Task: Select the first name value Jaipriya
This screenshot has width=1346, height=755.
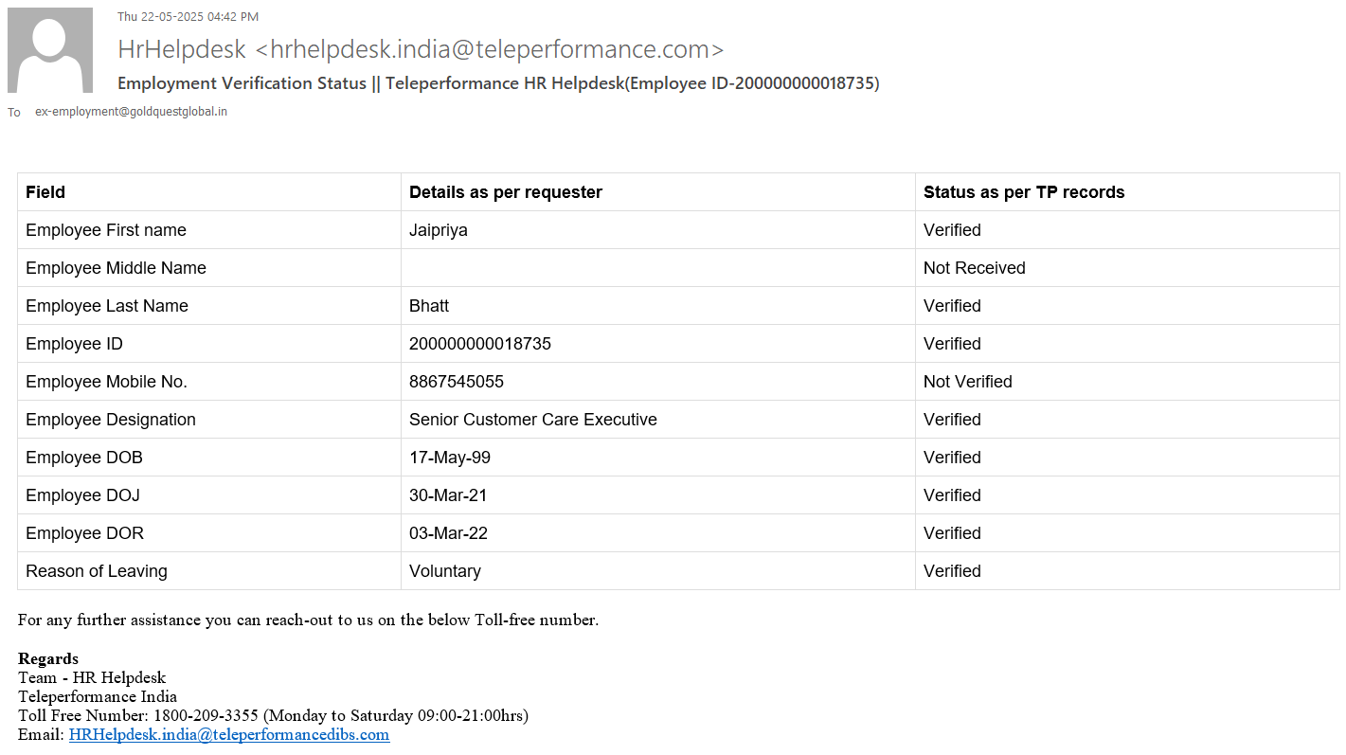Action: coord(439,230)
